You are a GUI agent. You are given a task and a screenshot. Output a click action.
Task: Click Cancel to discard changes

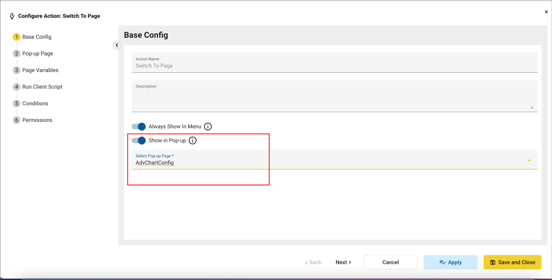pos(390,262)
